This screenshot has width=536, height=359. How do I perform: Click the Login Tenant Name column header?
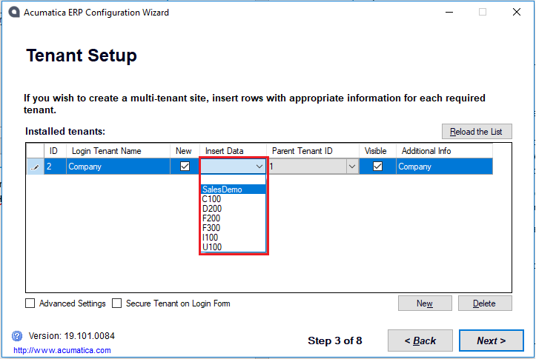[118, 151]
